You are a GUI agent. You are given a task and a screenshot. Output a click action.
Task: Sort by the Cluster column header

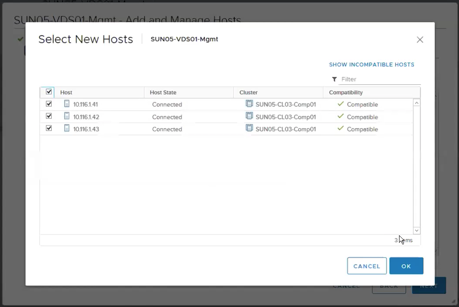click(x=248, y=92)
